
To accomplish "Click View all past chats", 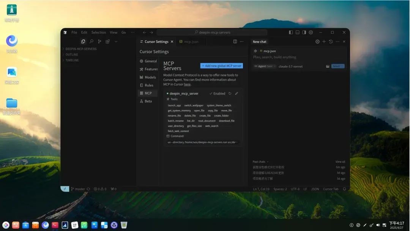I will click(x=340, y=162).
